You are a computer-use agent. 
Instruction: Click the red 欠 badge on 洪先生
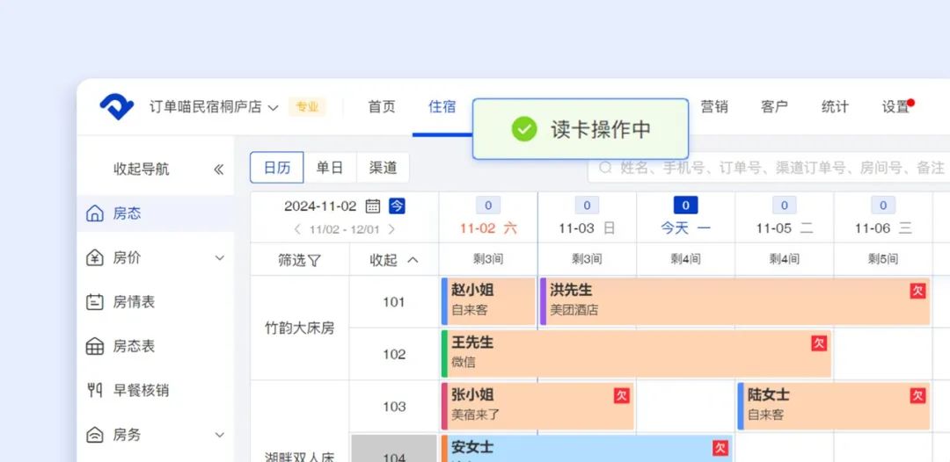pos(917,291)
